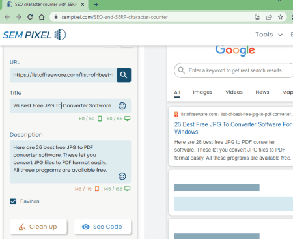This screenshot has height=239, width=293.
Task: Bookmark this page with the star icon
Action: click(x=281, y=17)
